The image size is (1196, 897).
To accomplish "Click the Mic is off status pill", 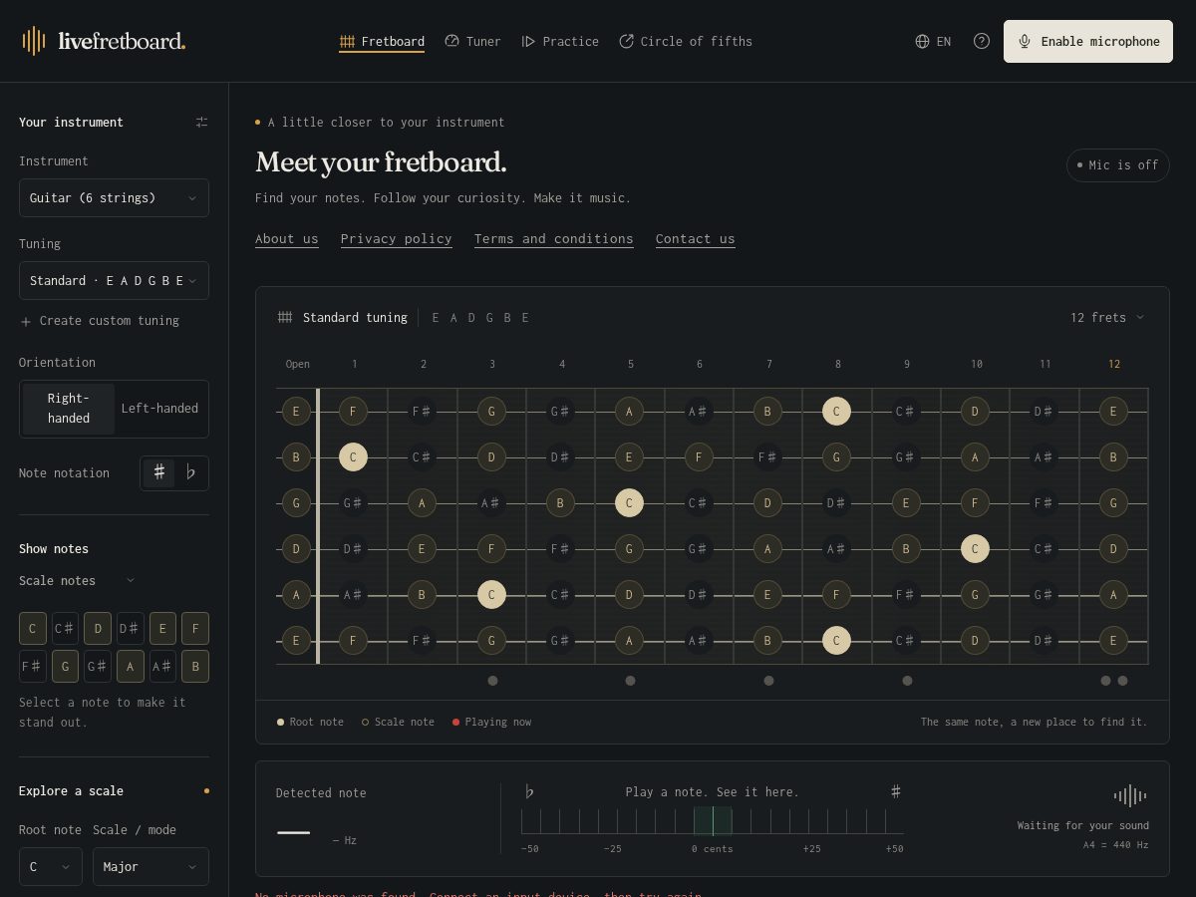I will click(1118, 165).
